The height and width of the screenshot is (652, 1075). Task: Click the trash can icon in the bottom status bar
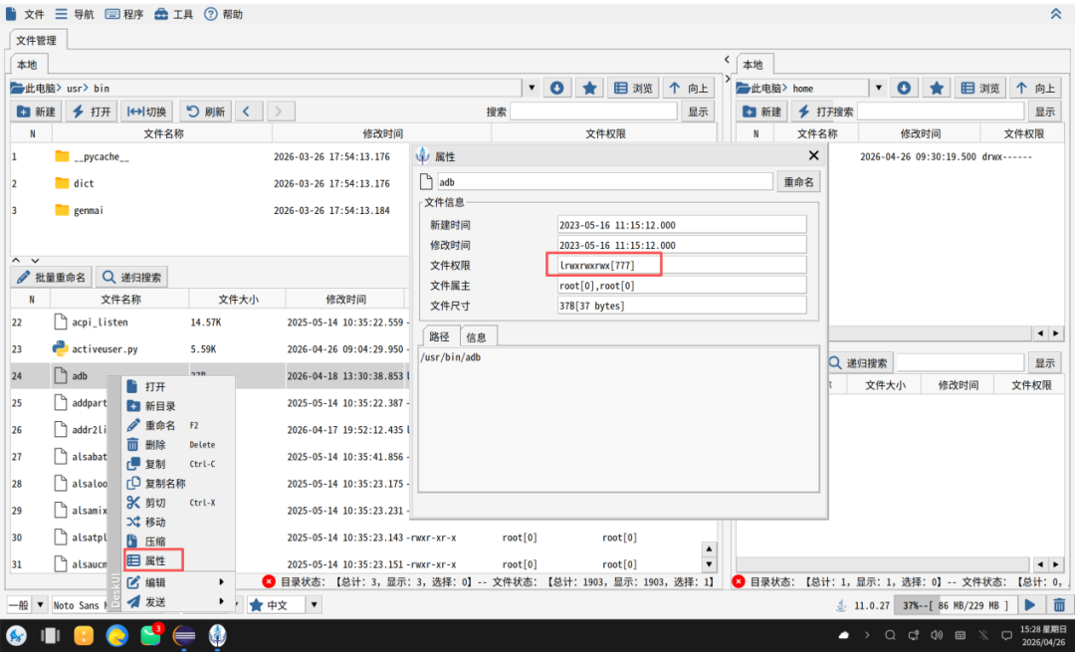1058,604
